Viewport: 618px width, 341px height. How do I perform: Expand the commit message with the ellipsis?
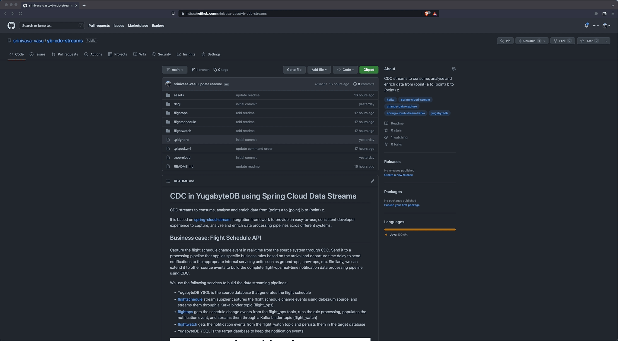click(226, 84)
